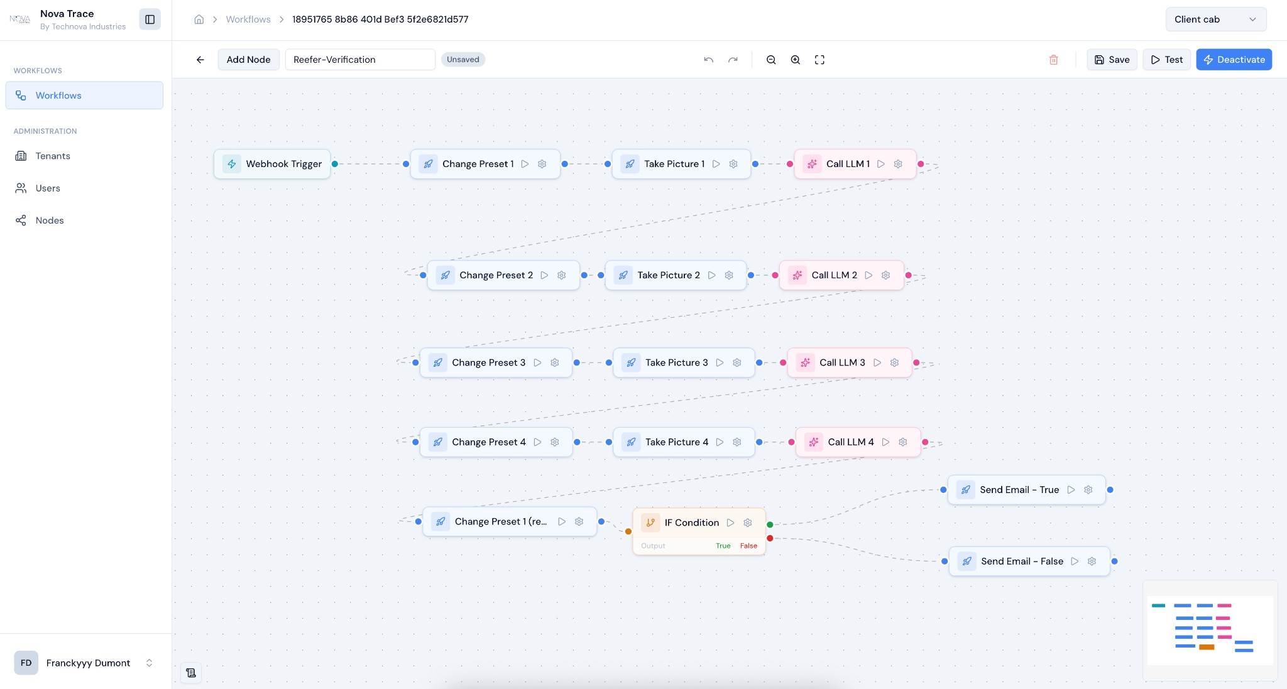Screen dimensions: 1287x689
Task: Redo the last workflow change
Action: pos(733,59)
